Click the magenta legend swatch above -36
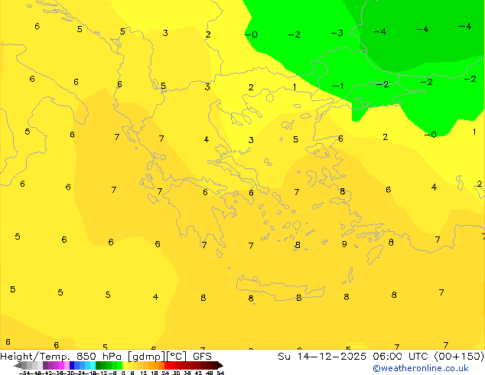The width and height of the screenshot is (485, 375). 61,365
